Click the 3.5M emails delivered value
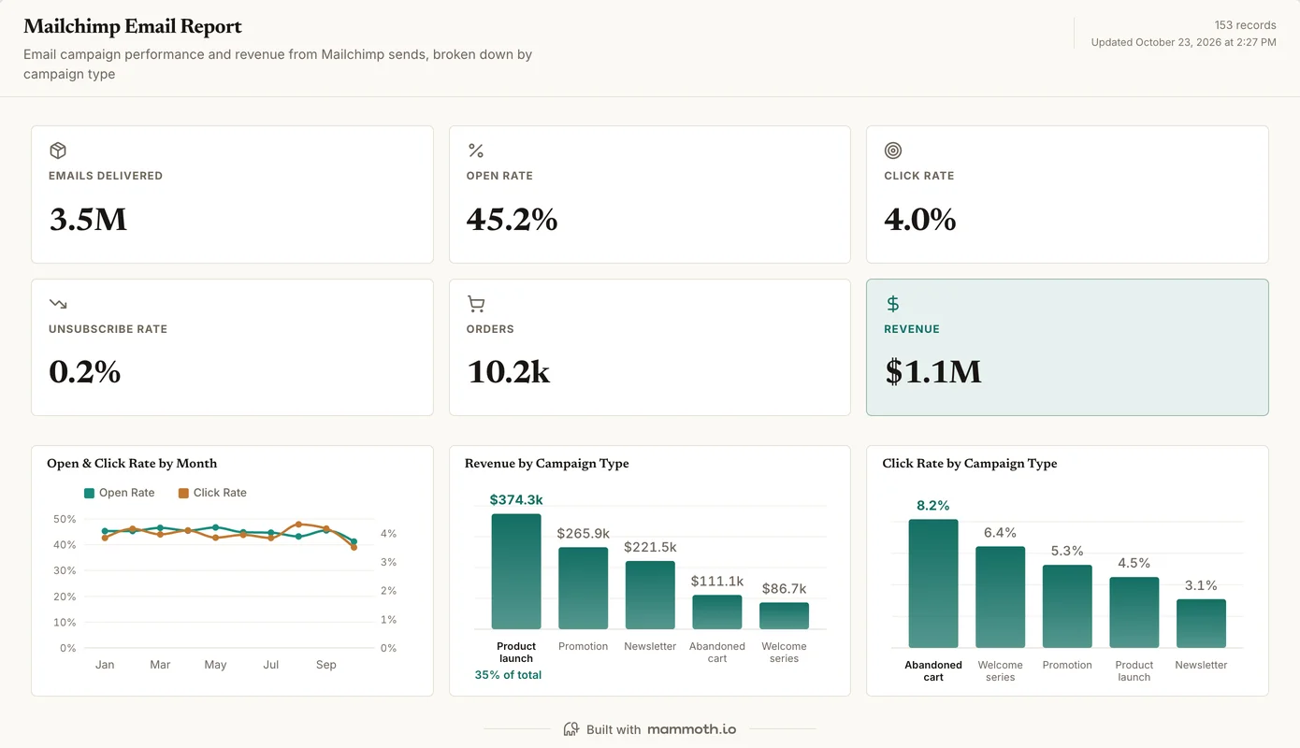The width and height of the screenshot is (1300, 748). [x=88, y=220]
